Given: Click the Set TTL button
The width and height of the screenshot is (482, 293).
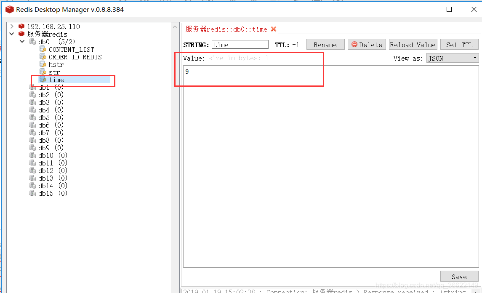Looking at the screenshot, I should (x=459, y=45).
